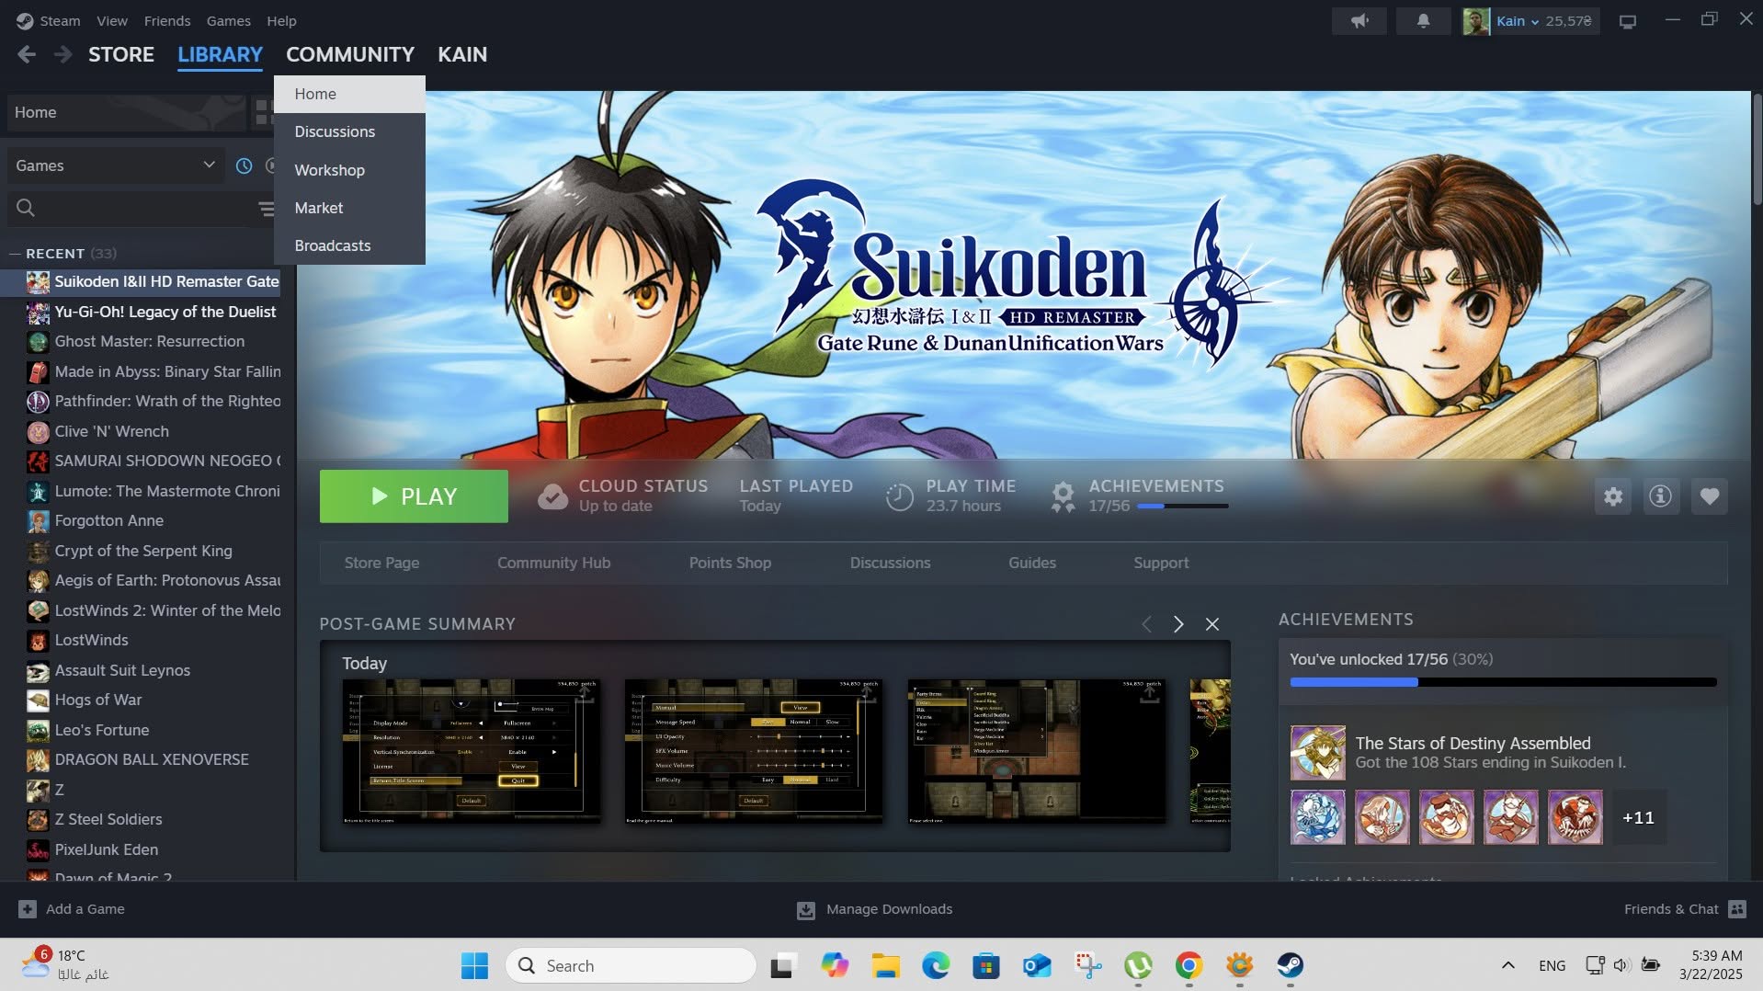This screenshot has width=1763, height=991.
Task: Open the Store Page link
Action: point(381,563)
